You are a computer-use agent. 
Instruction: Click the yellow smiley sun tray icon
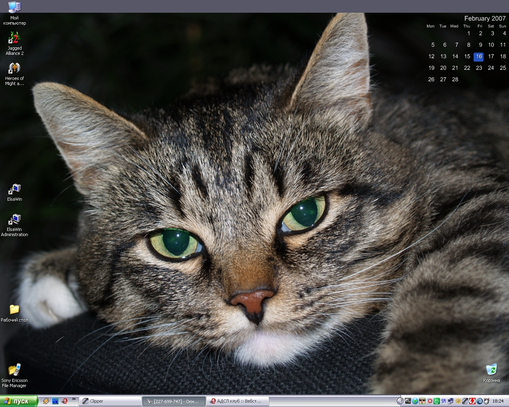[x=458, y=401]
